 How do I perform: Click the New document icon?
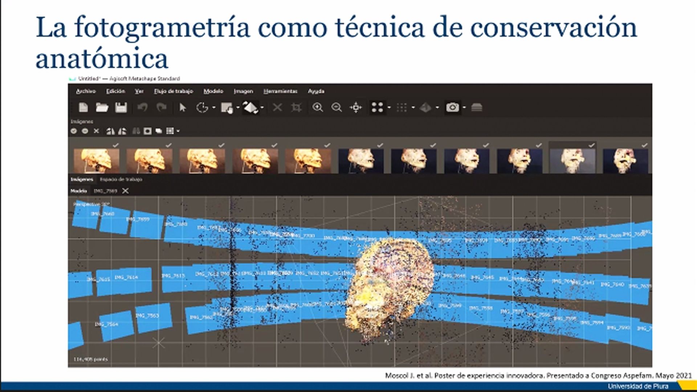(x=83, y=107)
